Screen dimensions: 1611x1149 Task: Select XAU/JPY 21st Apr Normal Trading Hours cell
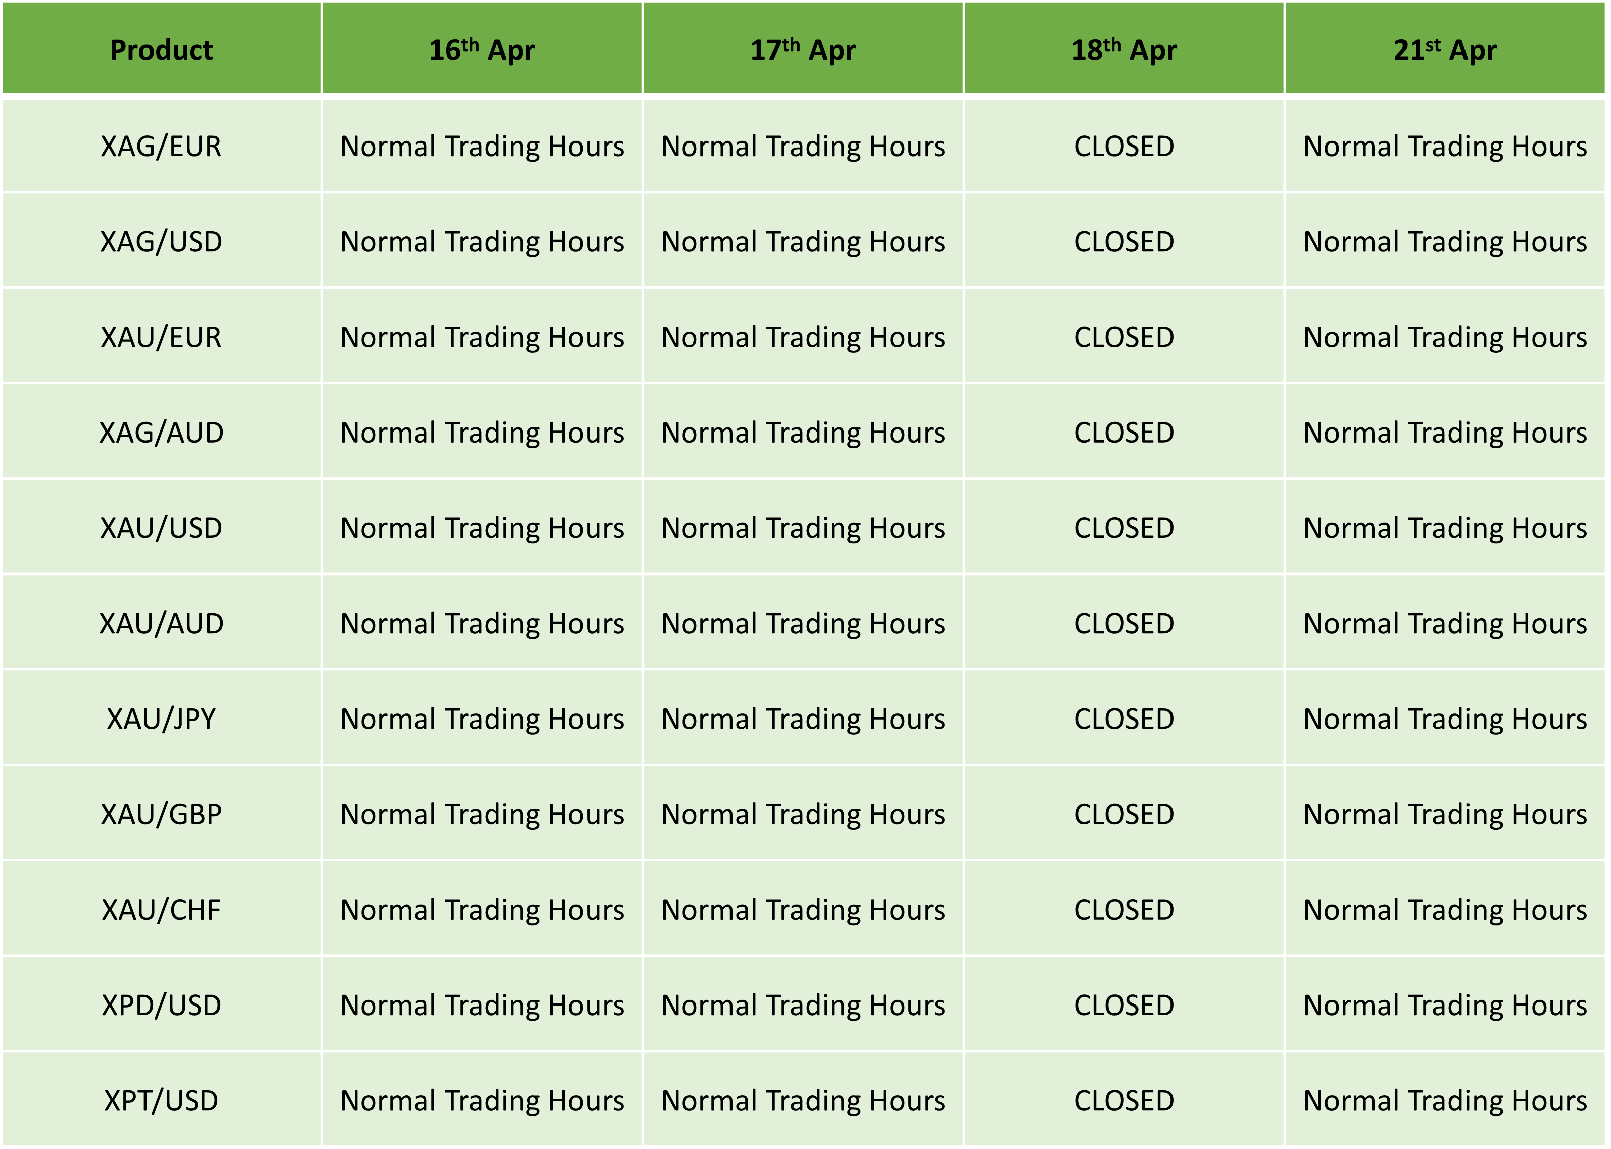pyautogui.click(x=1445, y=719)
